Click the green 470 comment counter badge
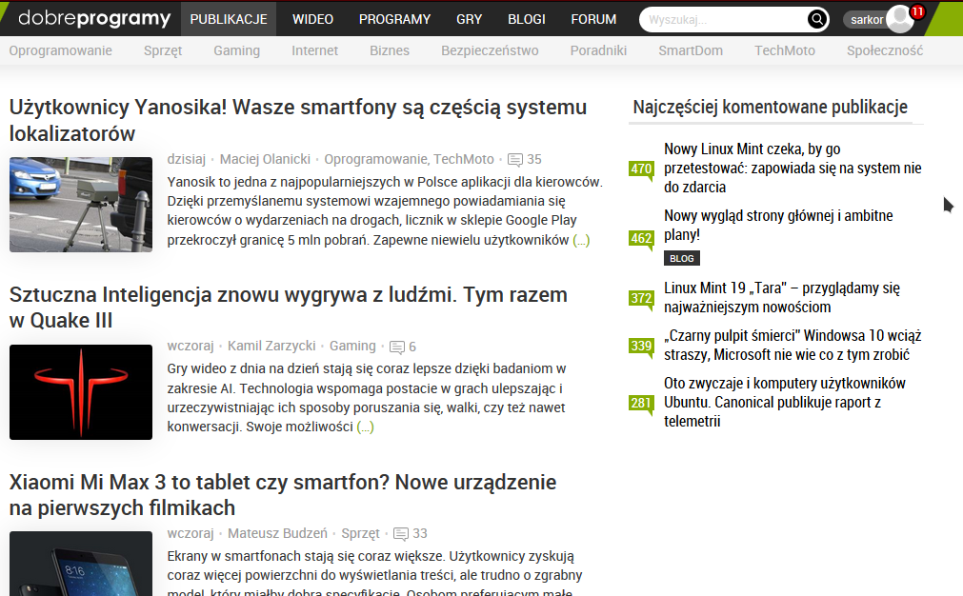The height and width of the screenshot is (596, 963). (x=642, y=169)
